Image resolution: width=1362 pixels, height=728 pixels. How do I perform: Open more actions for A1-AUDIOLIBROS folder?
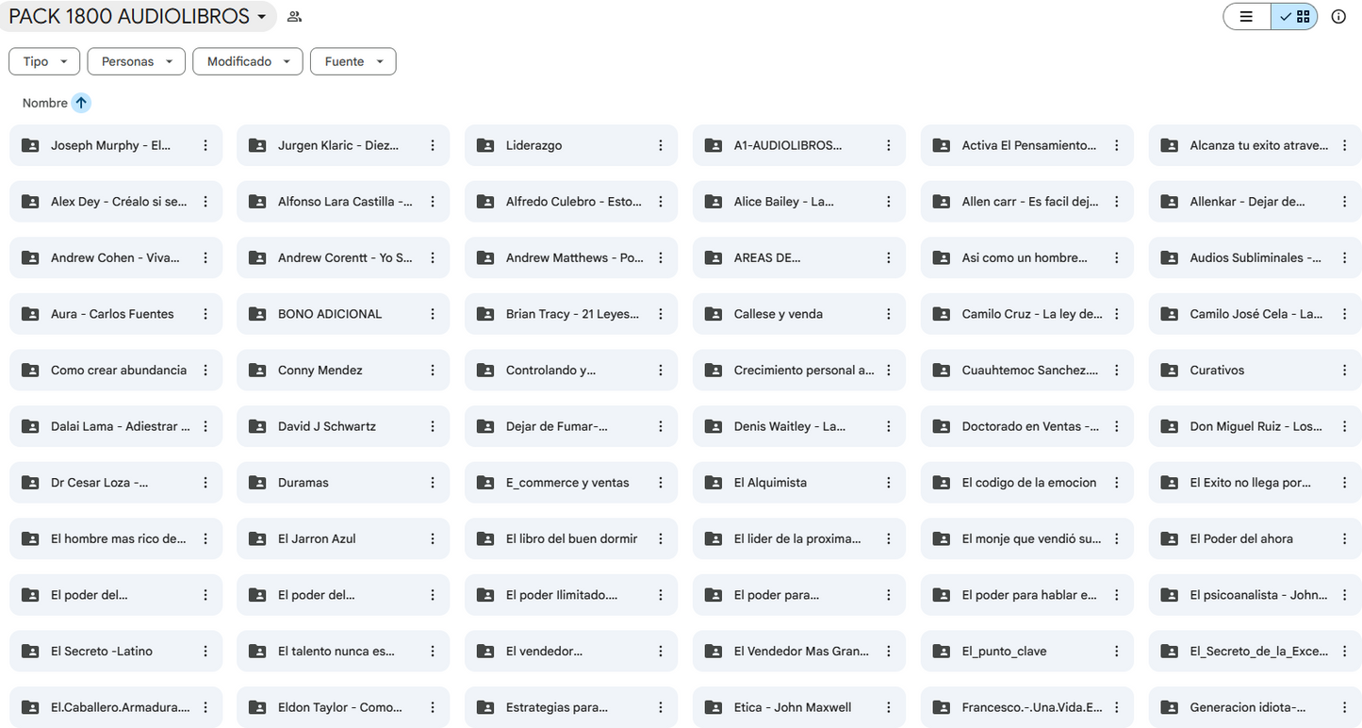click(889, 145)
